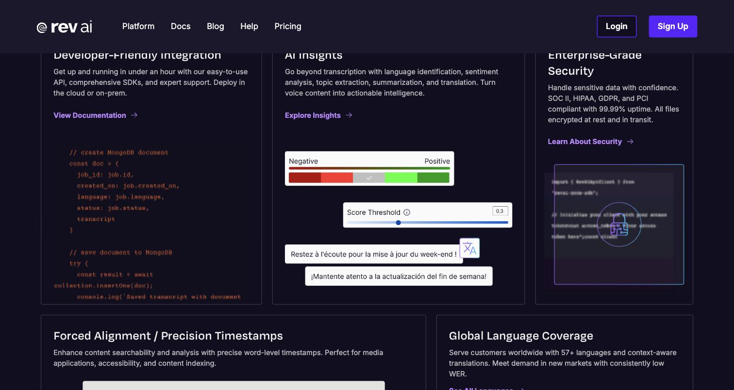
Task: Open the Help menu item
Action: click(x=249, y=26)
